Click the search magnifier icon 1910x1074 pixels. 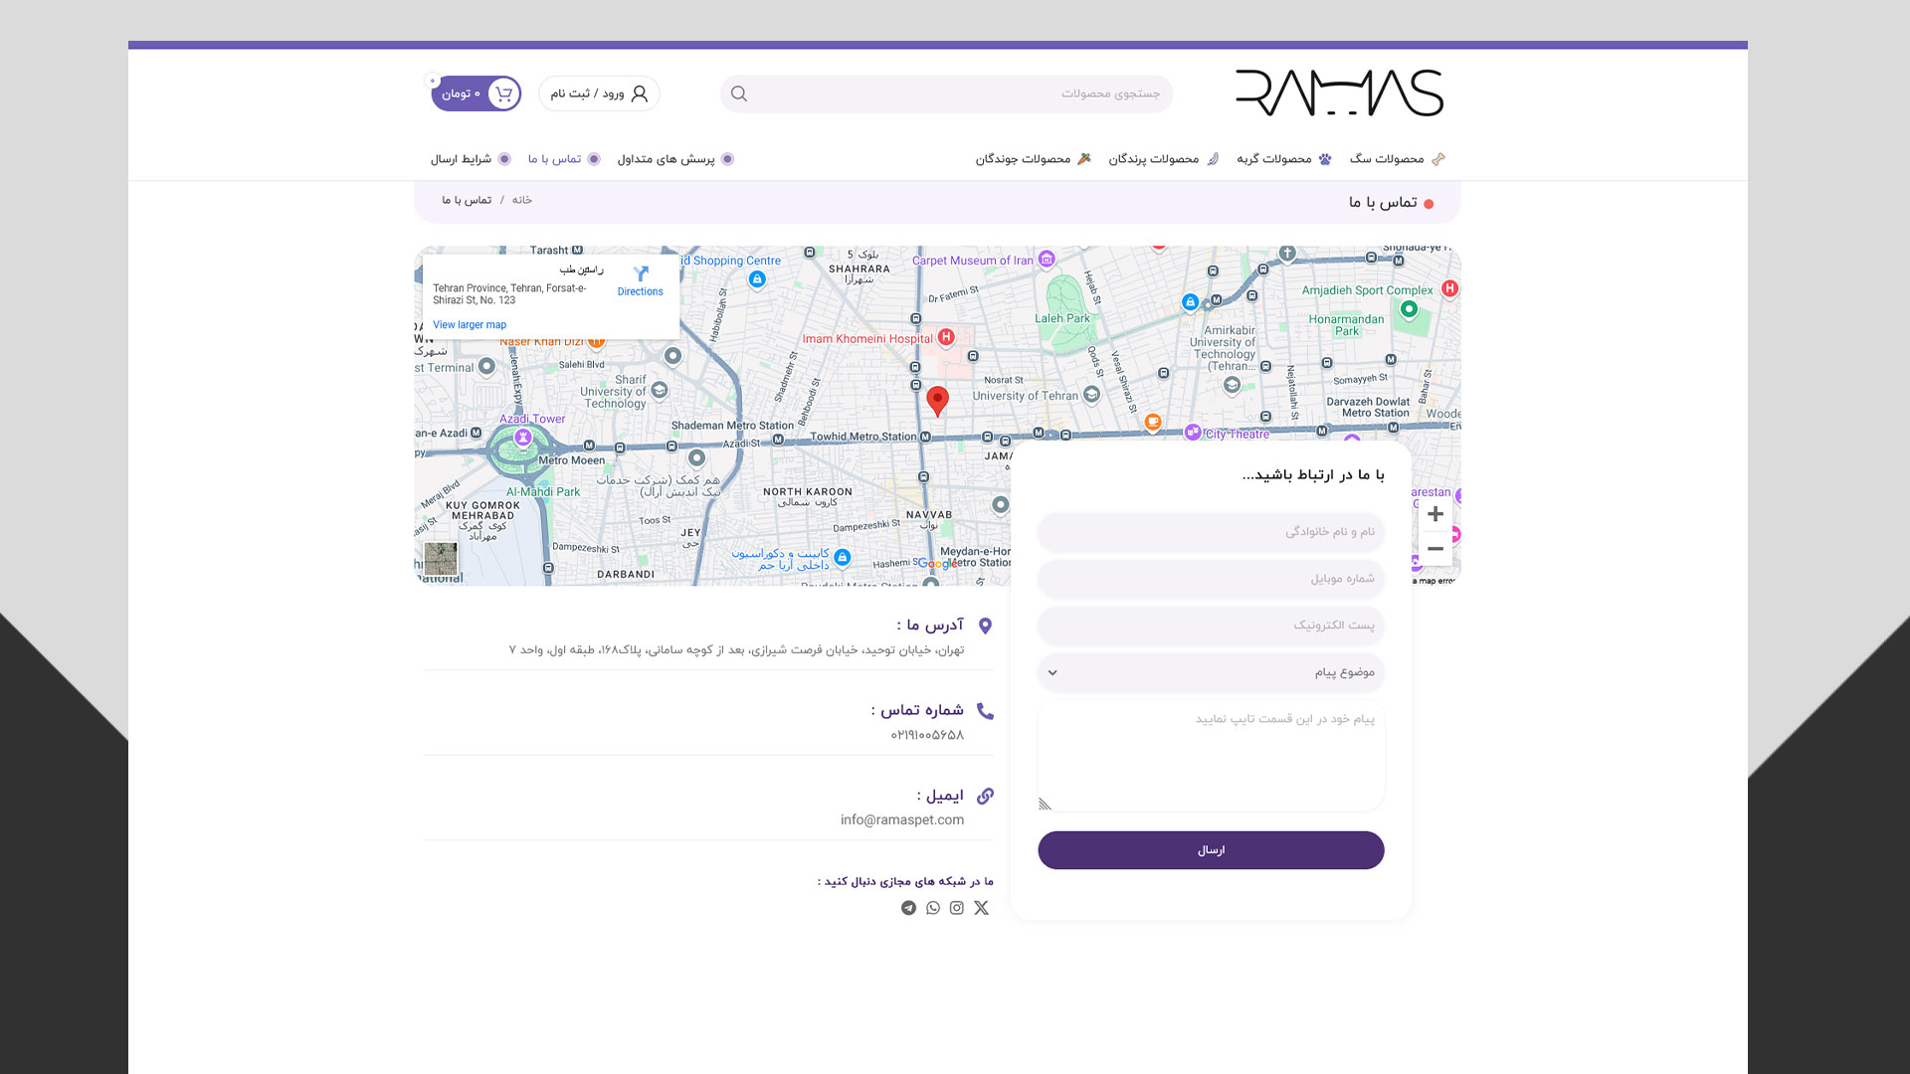tap(738, 93)
